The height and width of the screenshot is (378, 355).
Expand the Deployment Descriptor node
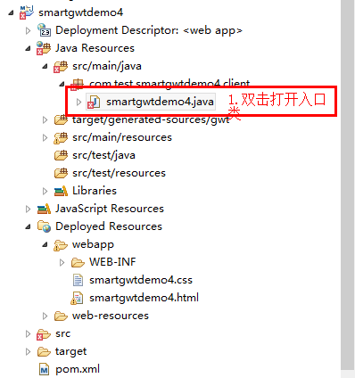[x=28, y=30]
